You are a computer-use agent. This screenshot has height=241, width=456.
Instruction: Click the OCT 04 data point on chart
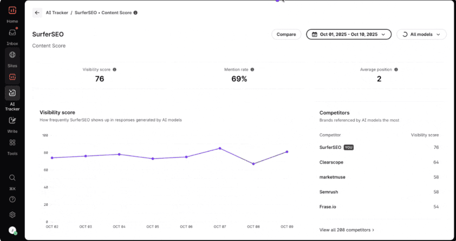119,154
